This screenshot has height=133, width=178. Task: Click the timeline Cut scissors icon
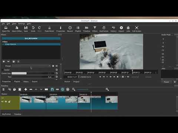[x=9, y=89]
